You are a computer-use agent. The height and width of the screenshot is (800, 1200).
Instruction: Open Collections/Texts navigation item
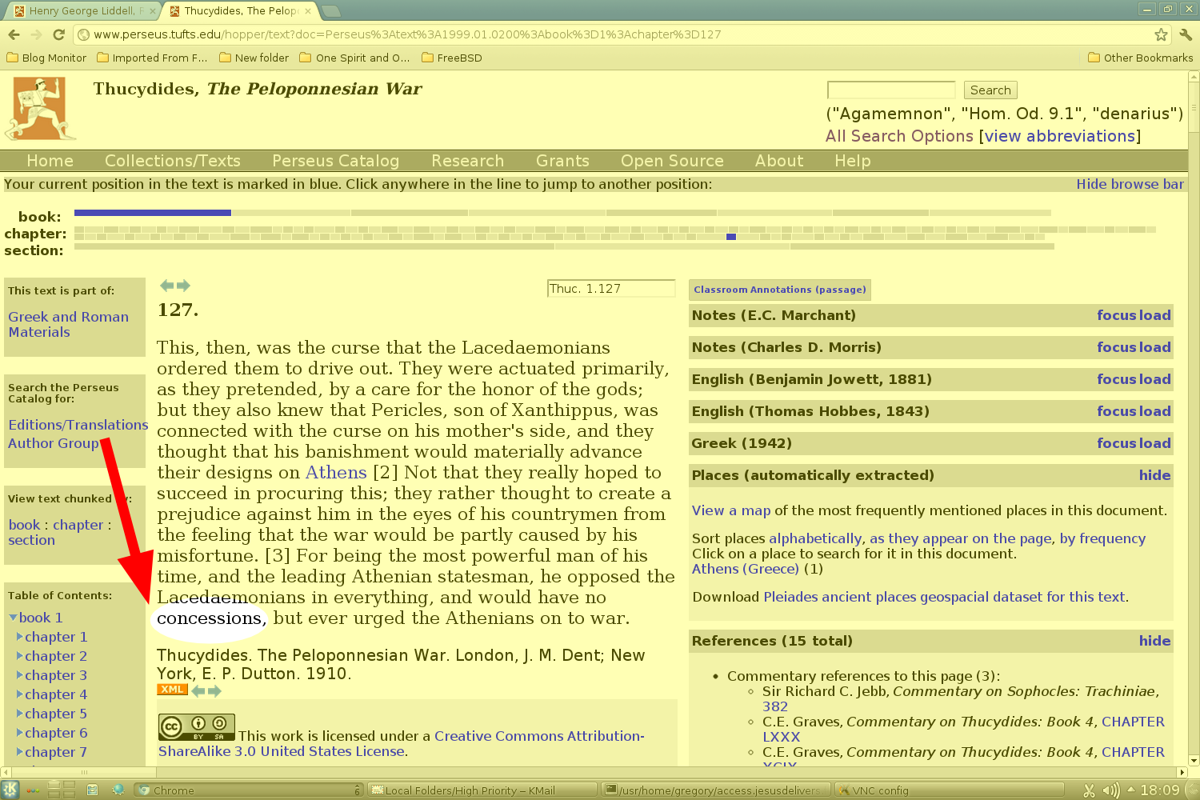173,161
